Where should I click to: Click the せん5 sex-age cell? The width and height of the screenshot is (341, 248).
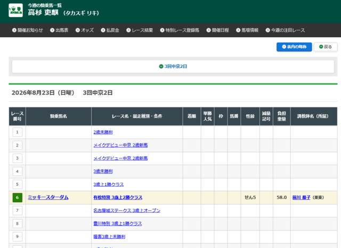pyautogui.click(x=250, y=198)
